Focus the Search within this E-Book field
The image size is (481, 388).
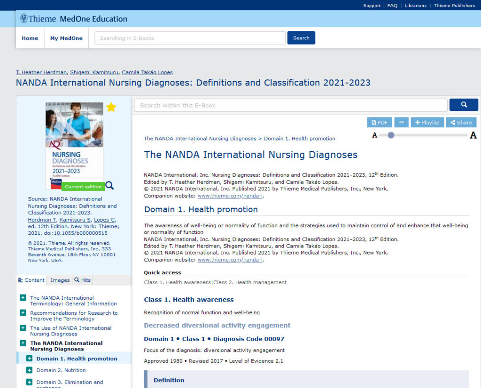point(291,105)
